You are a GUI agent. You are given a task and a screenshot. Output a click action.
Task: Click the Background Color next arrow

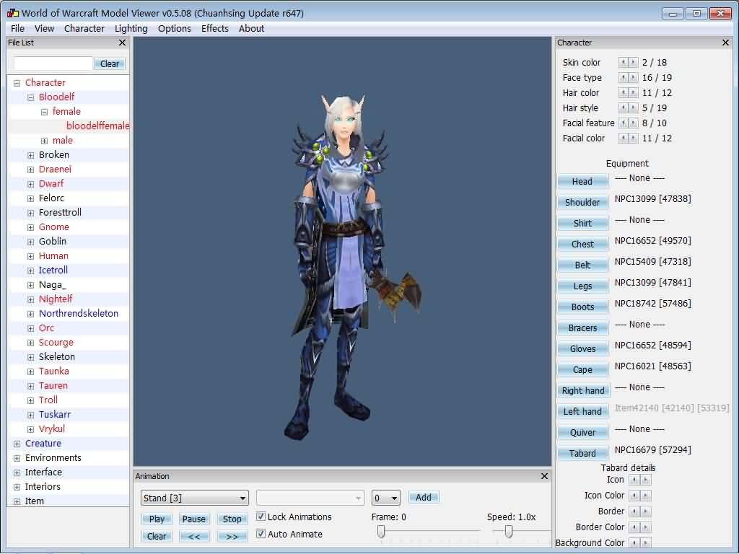pyautogui.click(x=646, y=542)
